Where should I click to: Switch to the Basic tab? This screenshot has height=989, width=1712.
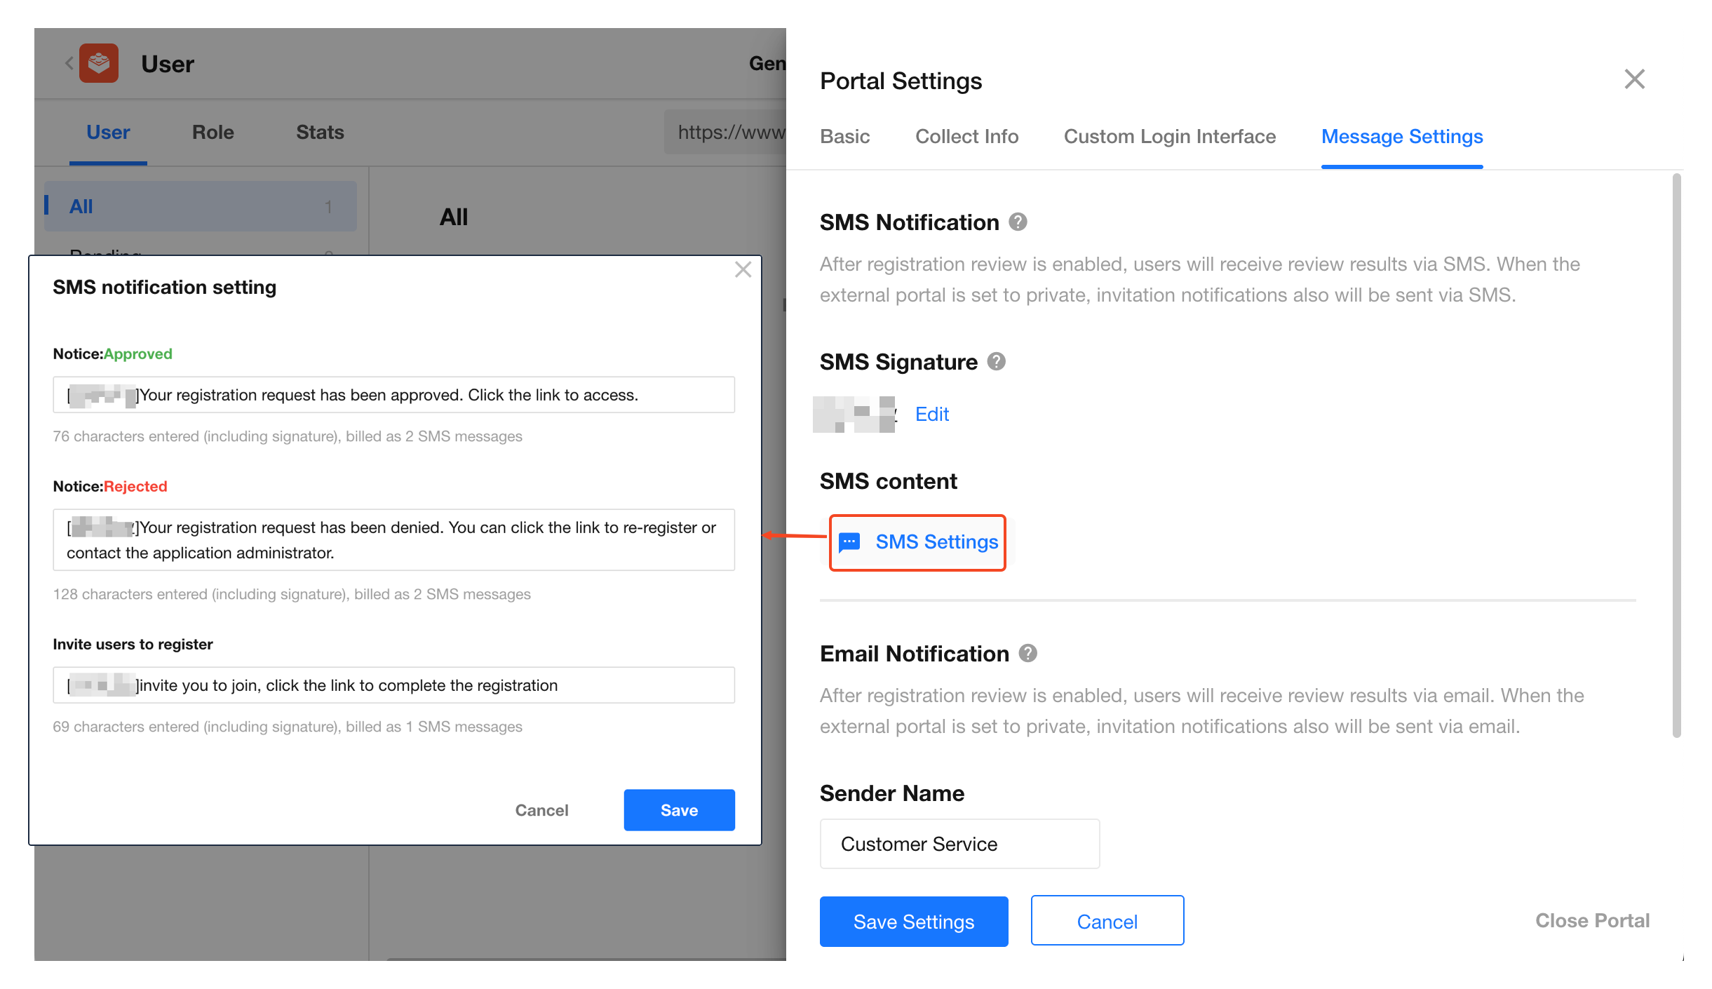tap(844, 137)
